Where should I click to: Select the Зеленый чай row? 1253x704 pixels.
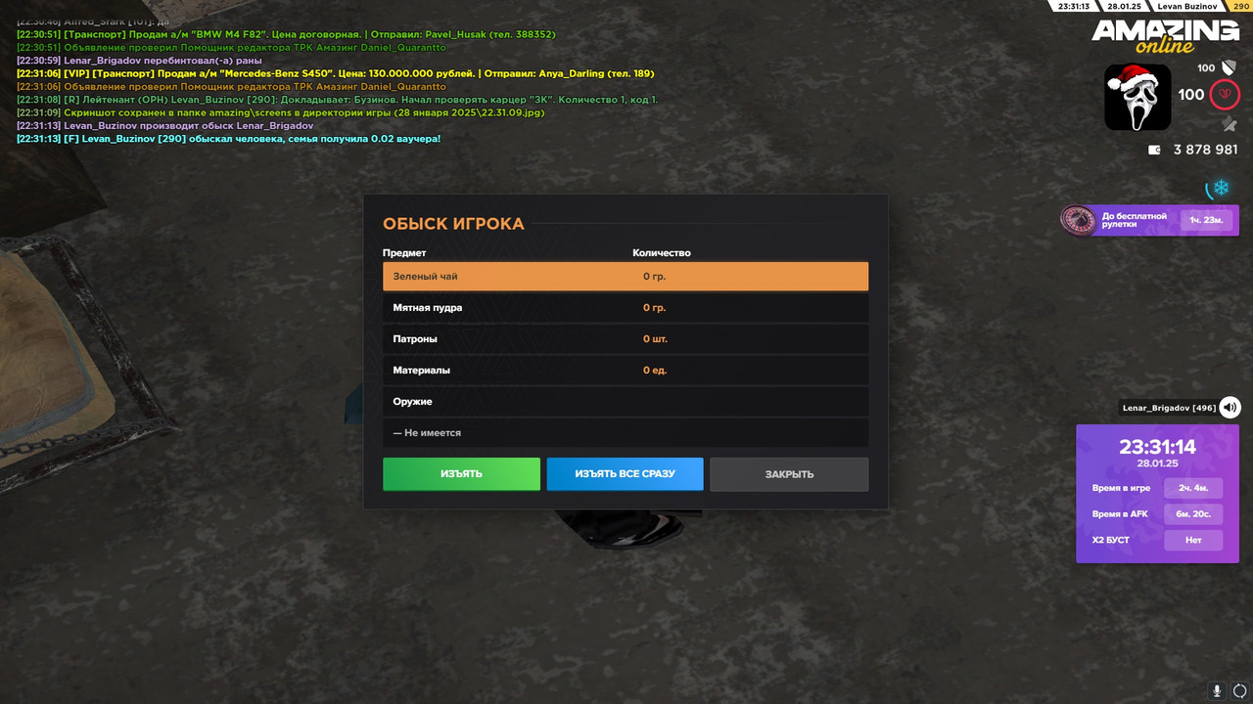tap(626, 277)
